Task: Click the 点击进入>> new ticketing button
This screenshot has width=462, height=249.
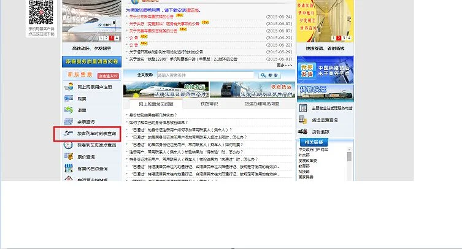Action: (x=108, y=75)
